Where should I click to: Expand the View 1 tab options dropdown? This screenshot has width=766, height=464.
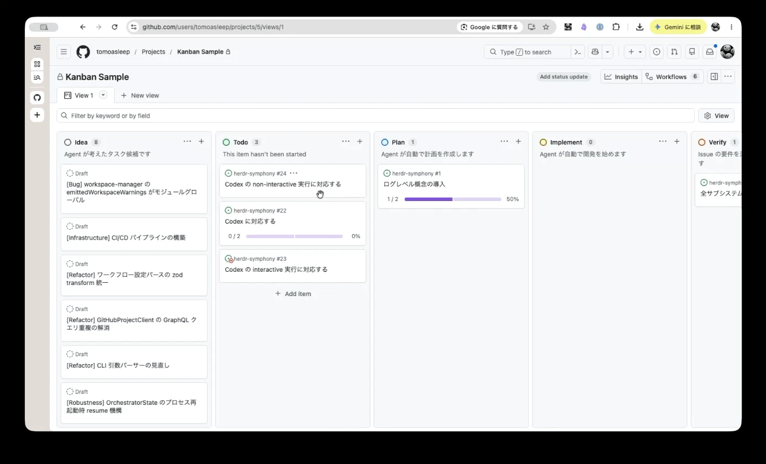[x=103, y=95]
